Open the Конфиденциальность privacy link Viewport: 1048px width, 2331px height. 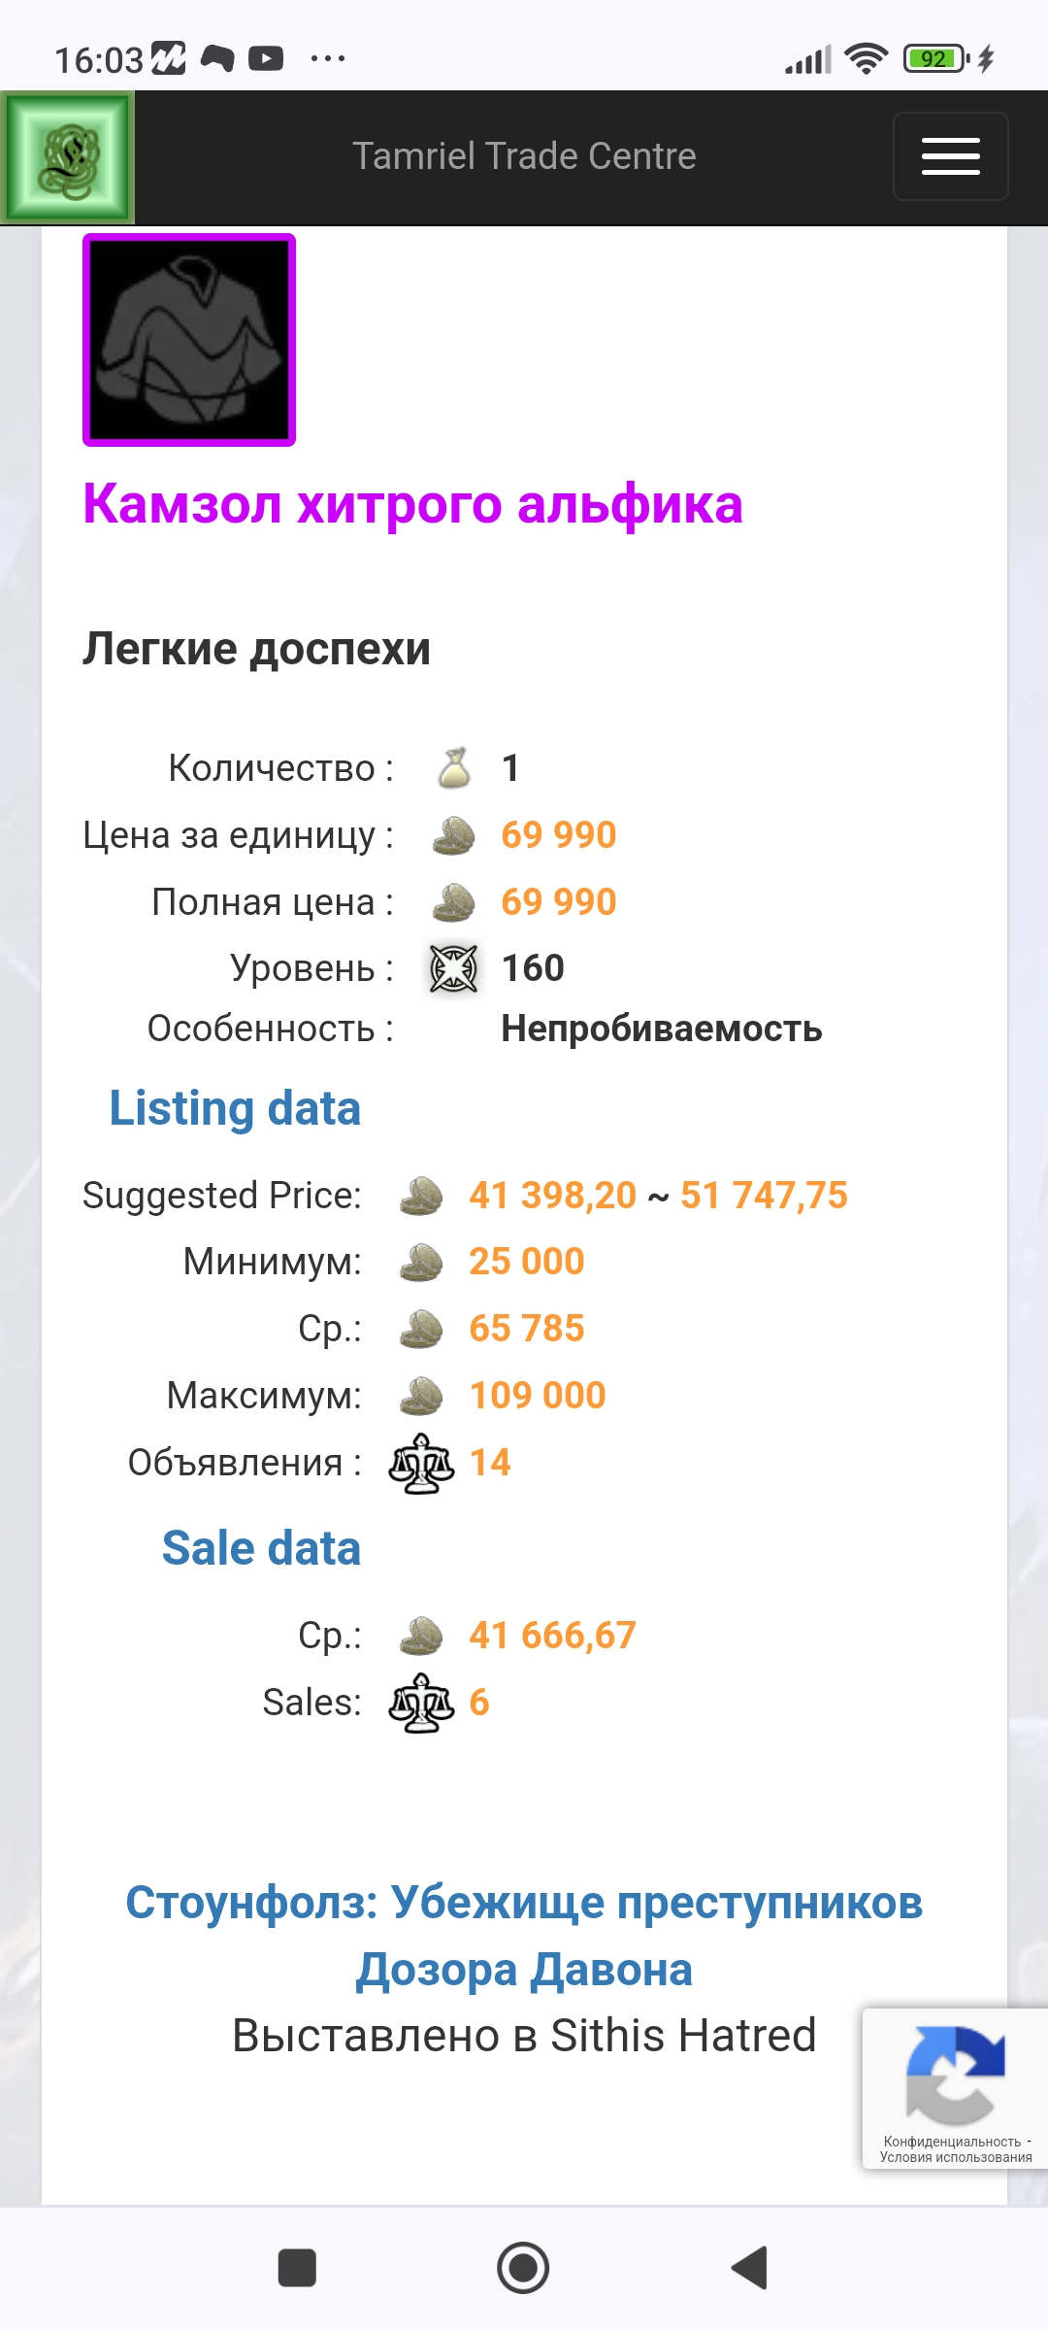952,2142
